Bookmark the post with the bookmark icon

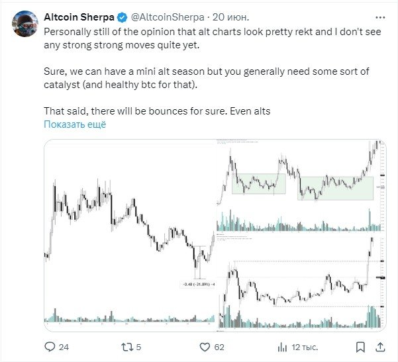pos(361,346)
